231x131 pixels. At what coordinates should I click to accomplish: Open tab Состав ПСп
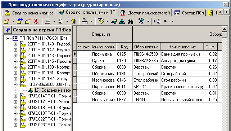[x=189, y=13]
